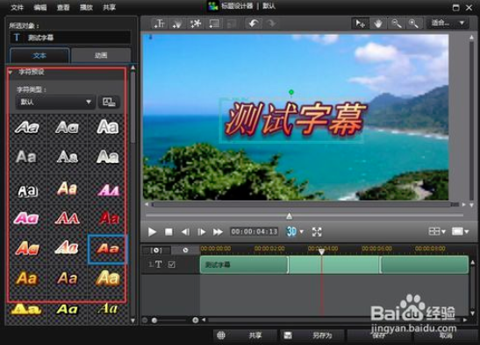Click the timecode field 00:00:04:13

pyautogui.click(x=254, y=232)
